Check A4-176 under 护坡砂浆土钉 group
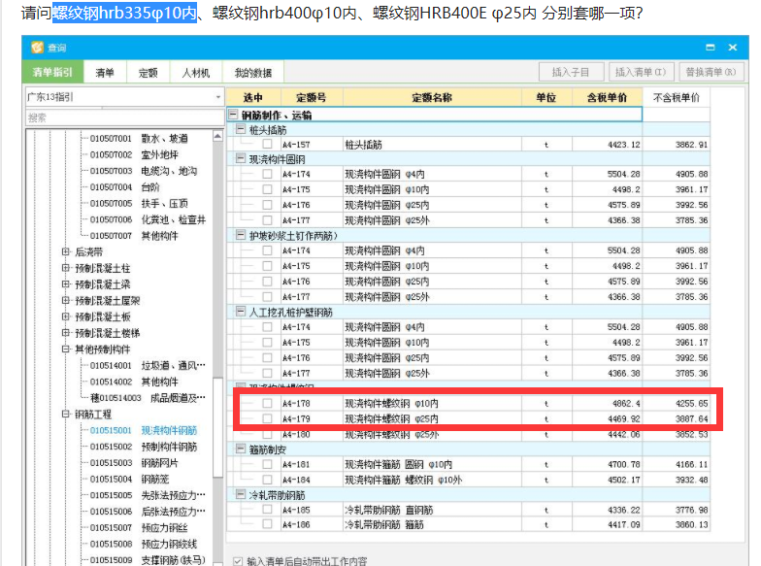Viewport: 761px width, 566px height. [x=267, y=282]
